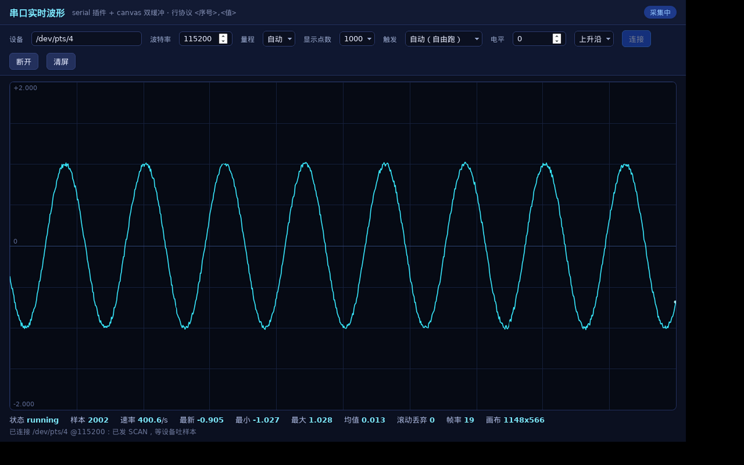Open the 触发 trigger mode dropdown
Viewport: 744px width, 465px height.
[443, 39]
